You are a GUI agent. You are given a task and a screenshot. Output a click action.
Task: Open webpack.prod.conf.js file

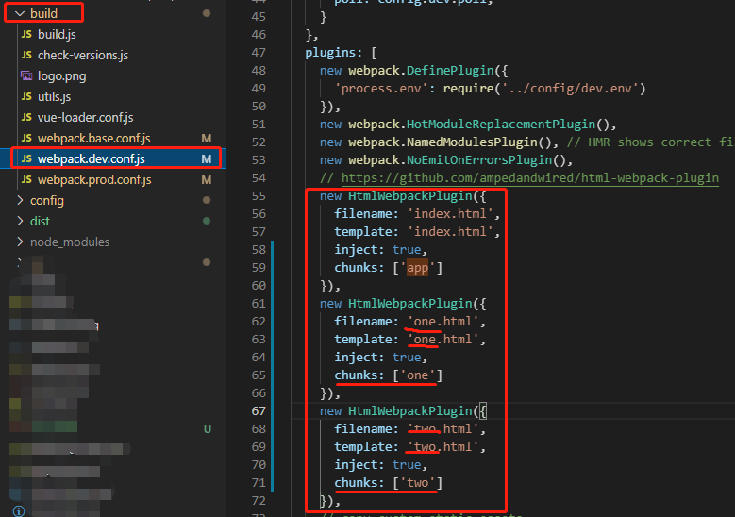[x=94, y=179]
